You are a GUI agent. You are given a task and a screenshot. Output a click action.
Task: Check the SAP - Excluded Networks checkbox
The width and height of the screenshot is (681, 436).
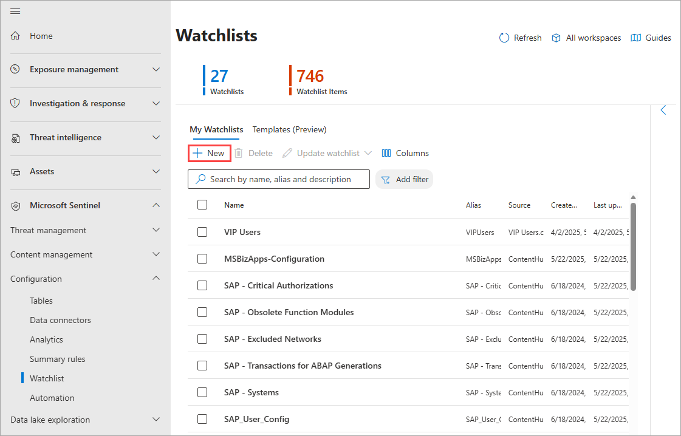[x=202, y=339]
